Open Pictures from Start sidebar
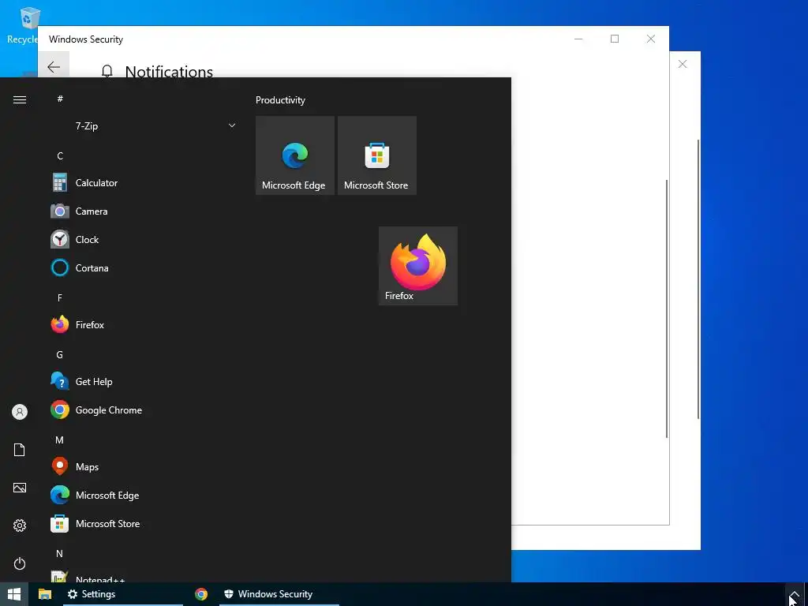Image resolution: width=808 pixels, height=606 pixels. [20, 488]
